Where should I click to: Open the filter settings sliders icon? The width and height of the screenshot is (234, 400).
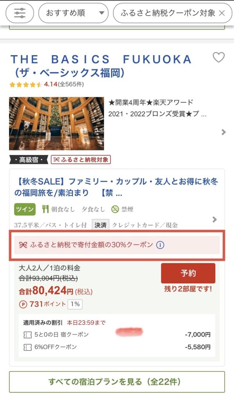click(19, 13)
